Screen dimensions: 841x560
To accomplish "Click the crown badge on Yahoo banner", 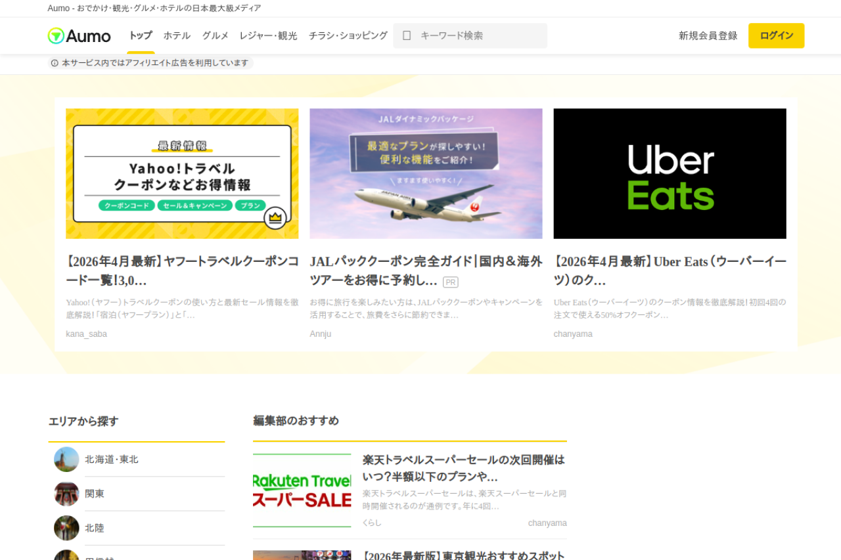I will pyautogui.click(x=275, y=217).
